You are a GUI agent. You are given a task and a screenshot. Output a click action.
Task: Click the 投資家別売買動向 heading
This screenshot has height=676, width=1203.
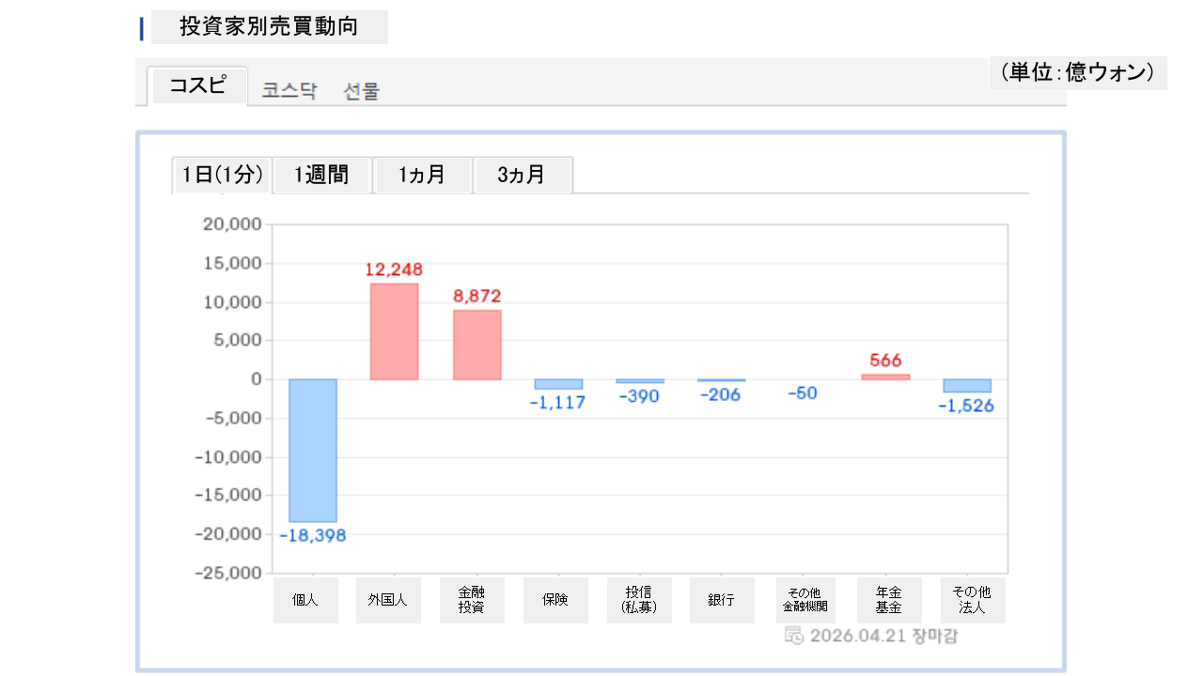click(x=269, y=27)
